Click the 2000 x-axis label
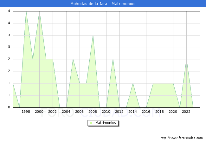Image resolution: width=206 pixels, height=143 pixels. click(39, 112)
